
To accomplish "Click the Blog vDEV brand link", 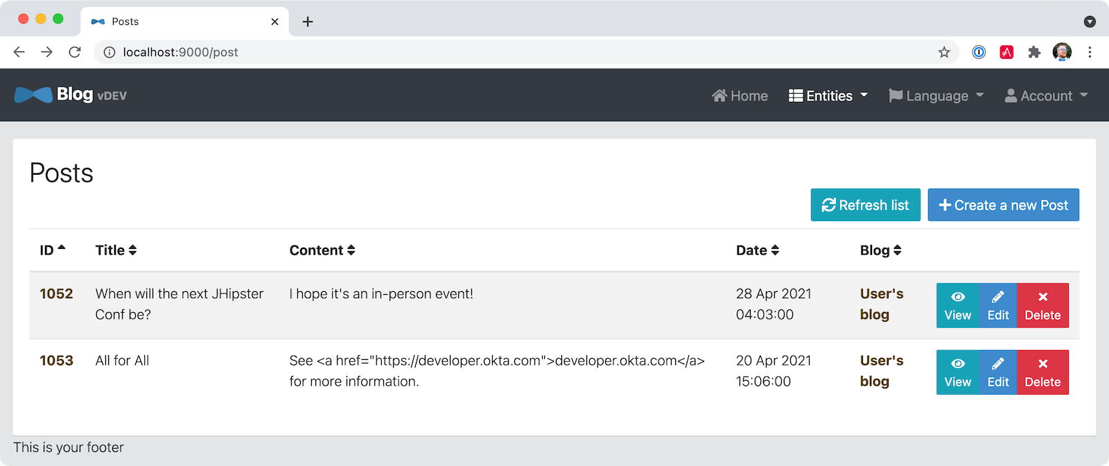I will [71, 95].
